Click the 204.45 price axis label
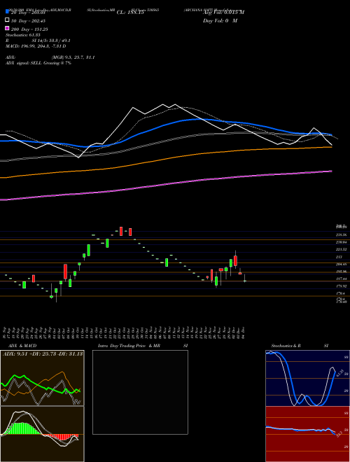 341,265
